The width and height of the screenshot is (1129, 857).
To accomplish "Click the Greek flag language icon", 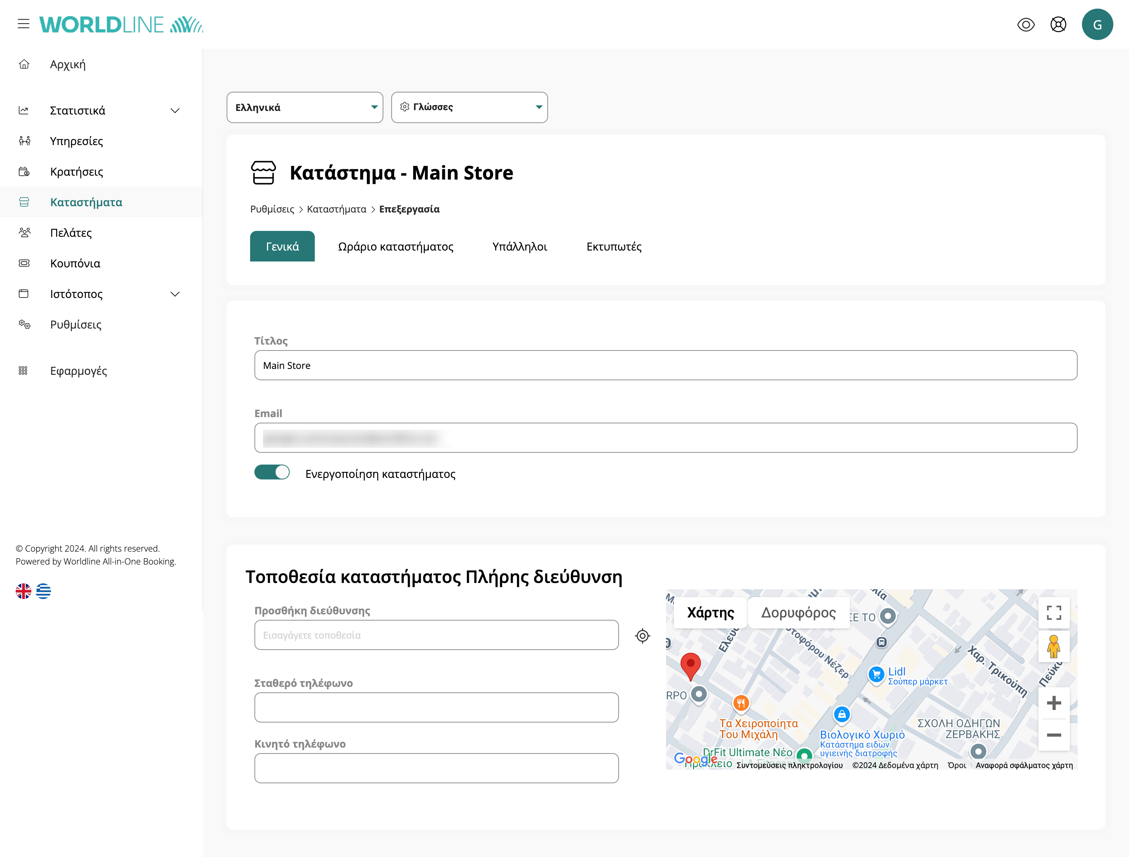I will point(44,591).
